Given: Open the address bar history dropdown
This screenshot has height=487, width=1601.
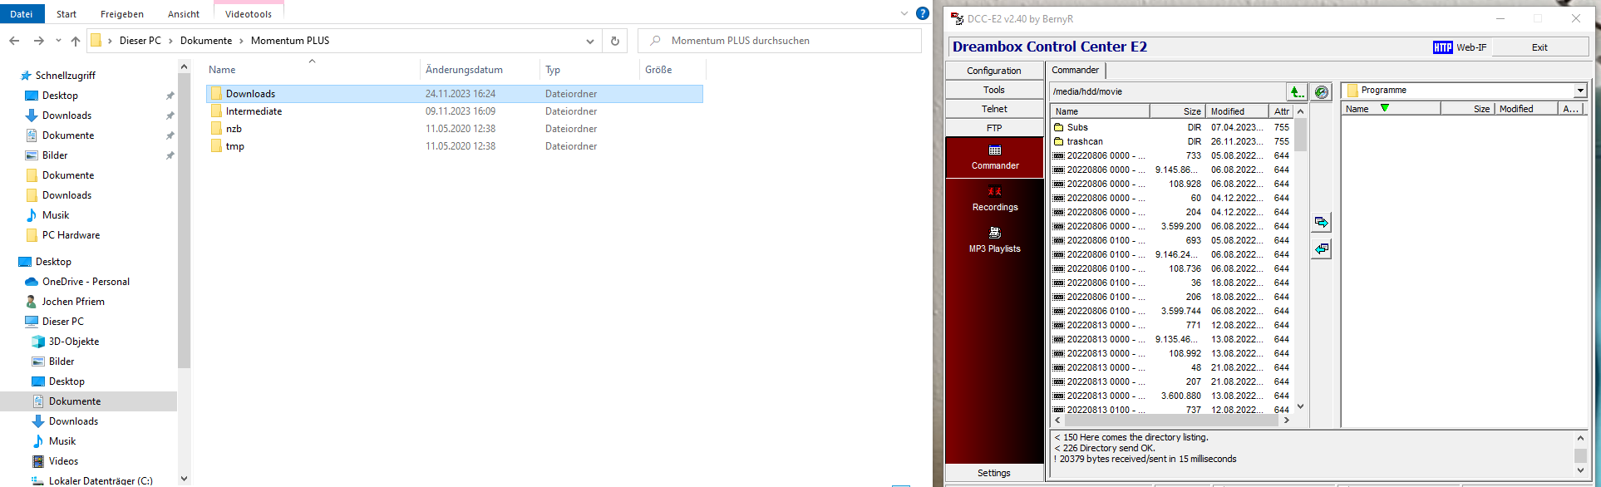Looking at the screenshot, I should tap(589, 41).
